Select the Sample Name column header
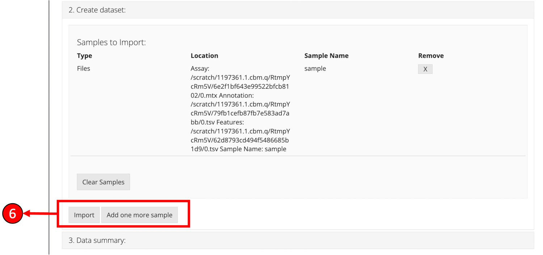The height and width of the screenshot is (255, 543). click(326, 56)
